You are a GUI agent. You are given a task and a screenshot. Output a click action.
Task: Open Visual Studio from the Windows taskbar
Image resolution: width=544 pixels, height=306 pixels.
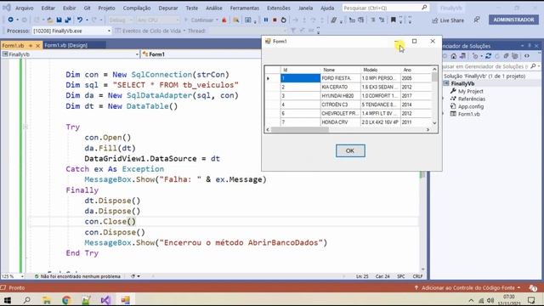105,300
